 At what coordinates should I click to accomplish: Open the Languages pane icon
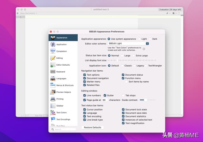point(53,79)
